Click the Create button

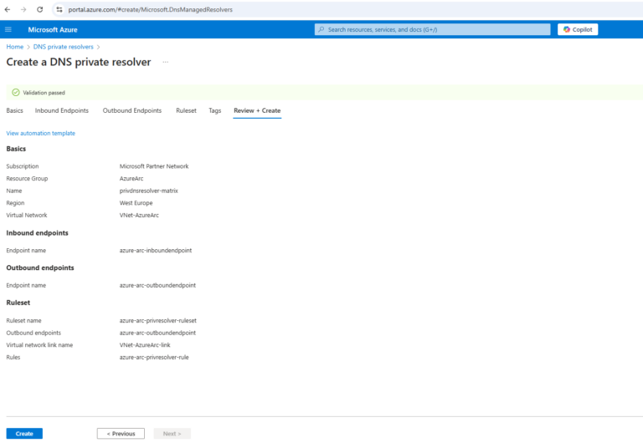tap(24, 434)
